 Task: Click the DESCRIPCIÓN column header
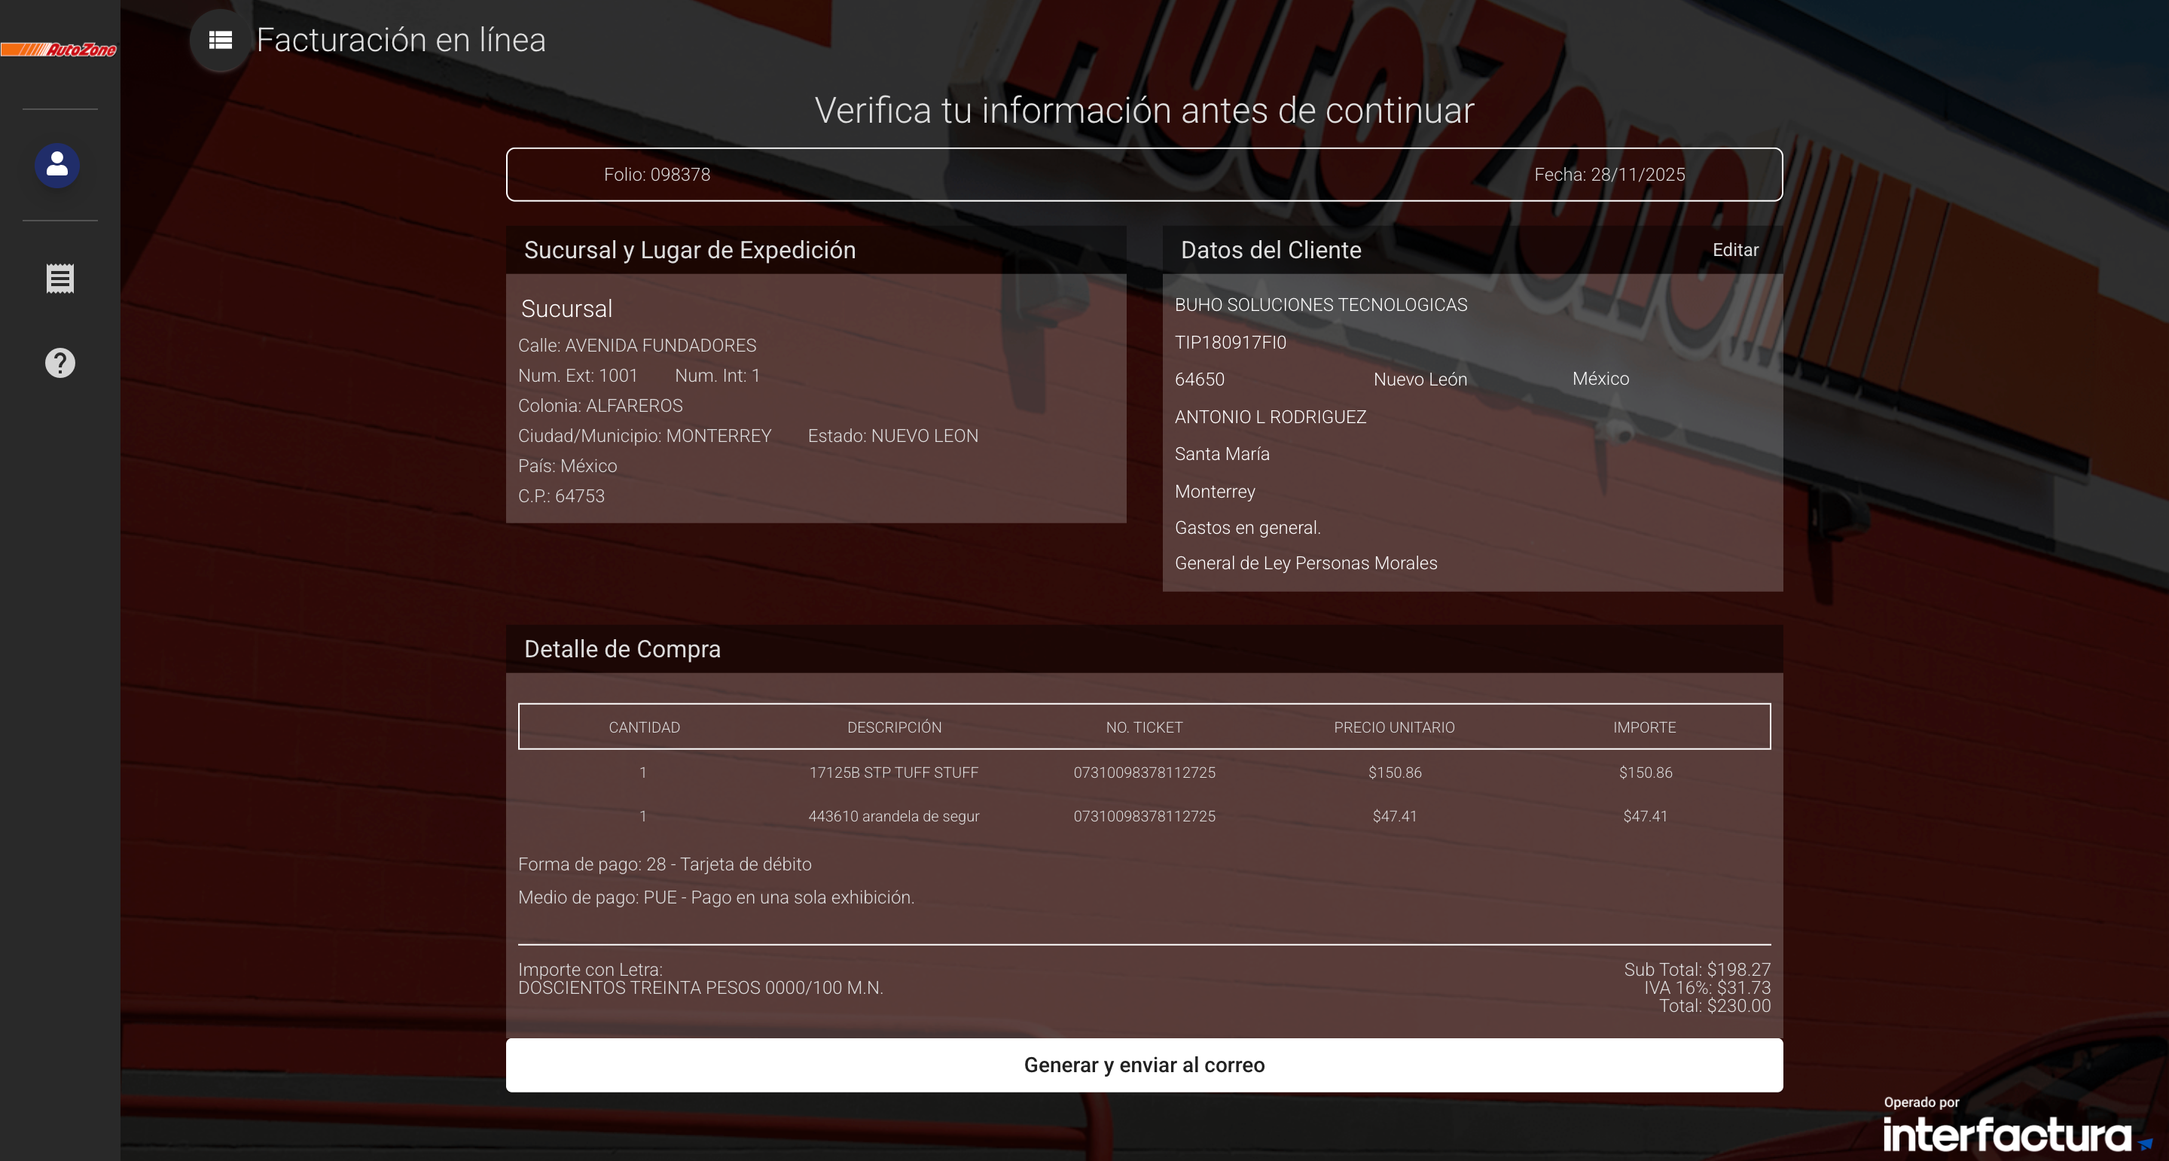894,727
